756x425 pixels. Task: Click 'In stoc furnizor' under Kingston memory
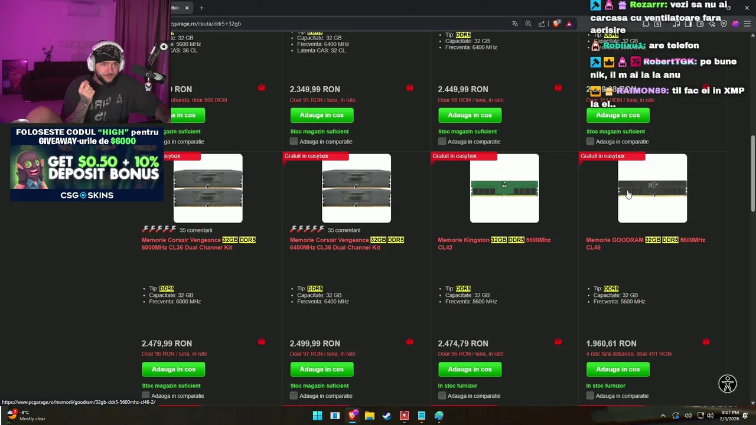click(458, 386)
